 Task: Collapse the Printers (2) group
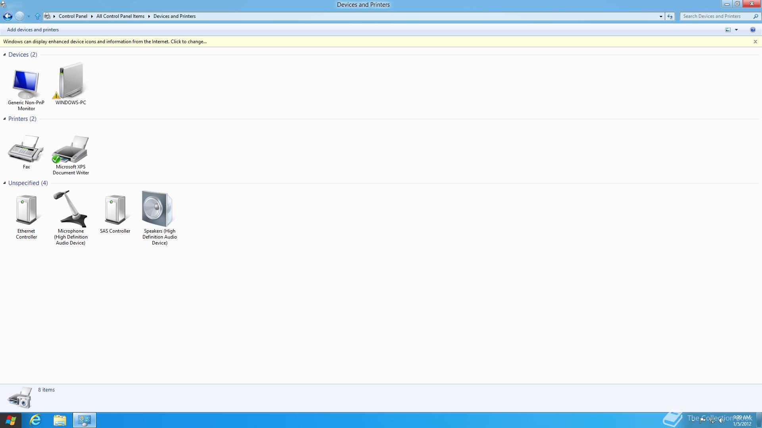coord(4,119)
